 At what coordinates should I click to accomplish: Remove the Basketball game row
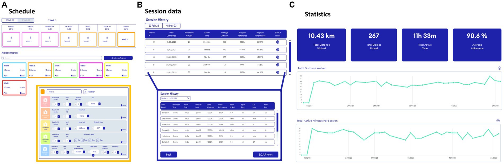(x=124, y=130)
